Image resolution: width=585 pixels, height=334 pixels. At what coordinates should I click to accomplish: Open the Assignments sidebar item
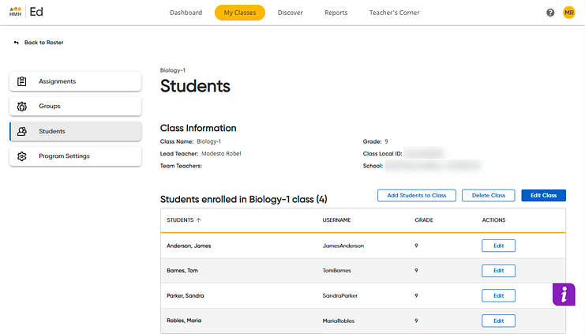(75, 81)
